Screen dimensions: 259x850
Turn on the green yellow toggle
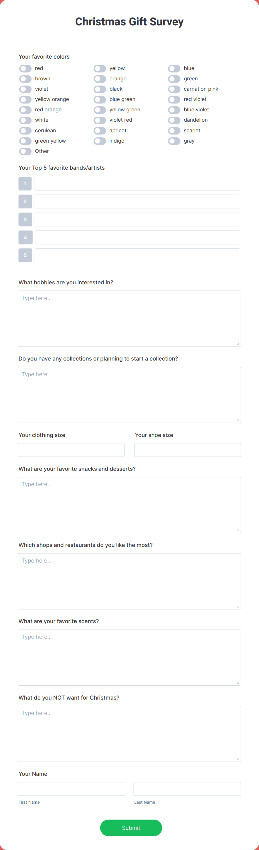click(25, 141)
